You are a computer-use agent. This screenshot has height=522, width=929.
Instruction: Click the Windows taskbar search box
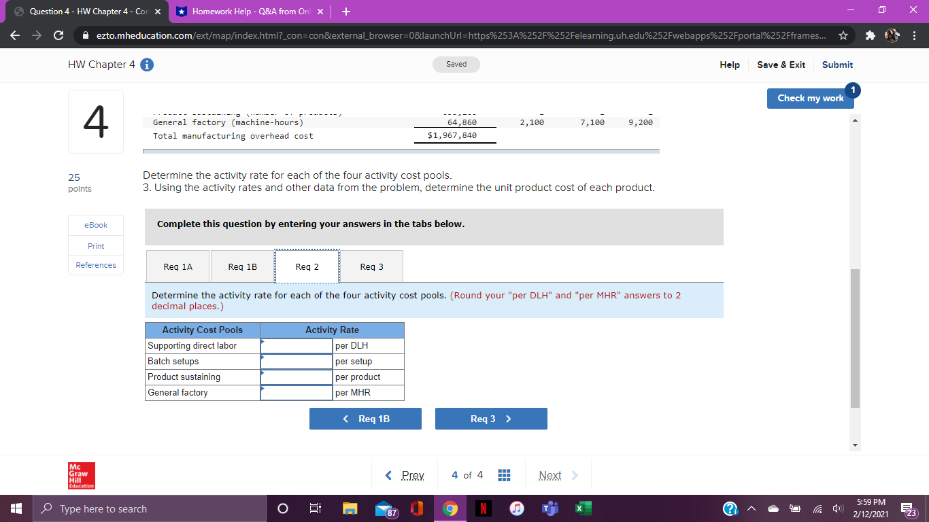click(x=149, y=509)
